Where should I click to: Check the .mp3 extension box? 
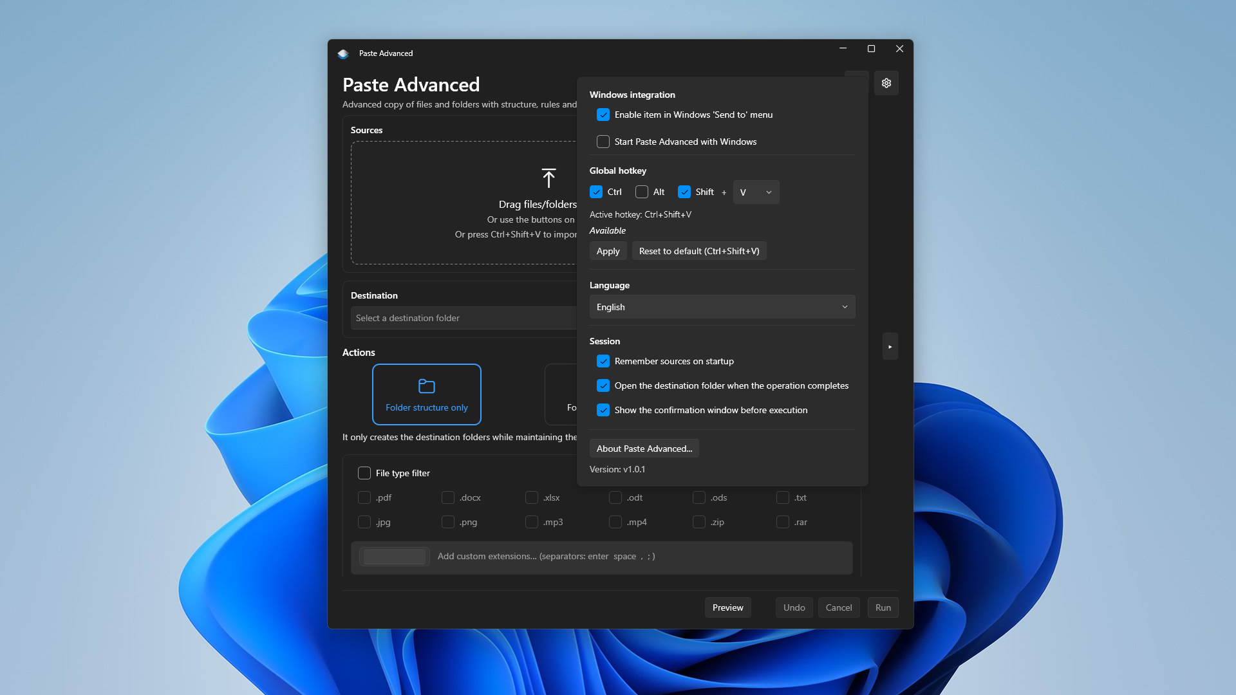532,522
